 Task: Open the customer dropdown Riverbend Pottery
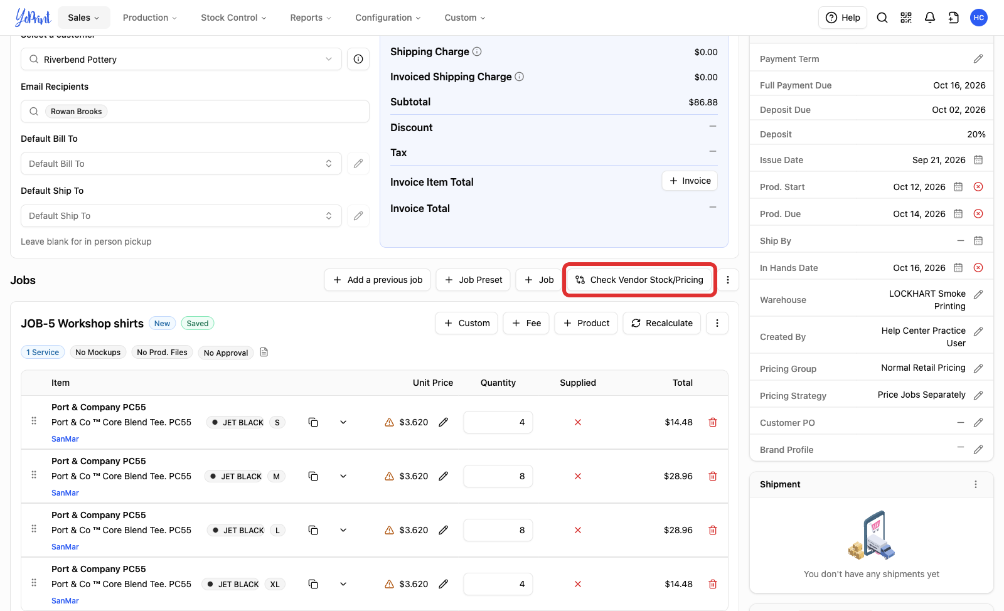(181, 59)
